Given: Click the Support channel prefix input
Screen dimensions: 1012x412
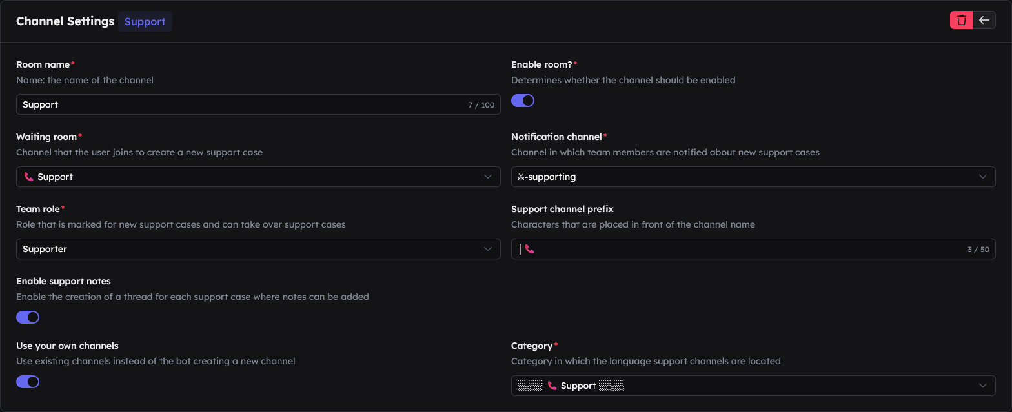Looking at the screenshot, I should point(753,249).
